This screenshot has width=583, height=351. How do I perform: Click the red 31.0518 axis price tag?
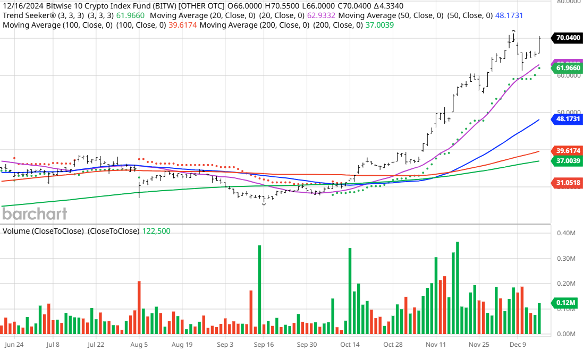point(568,182)
